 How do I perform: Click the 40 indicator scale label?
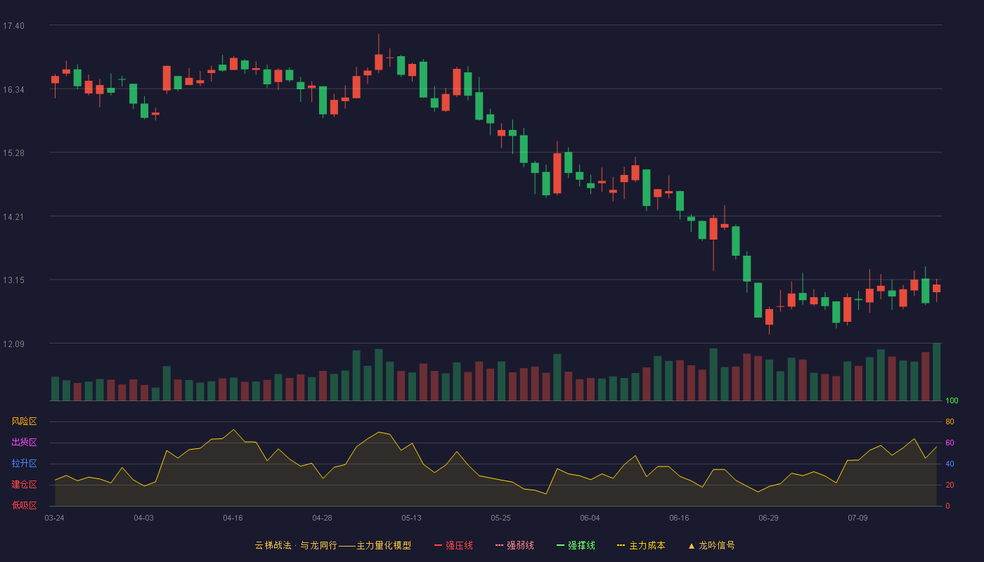[950, 464]
